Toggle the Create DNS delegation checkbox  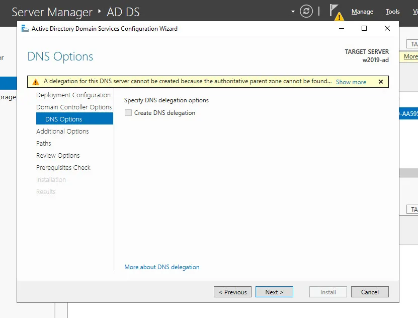128,113
